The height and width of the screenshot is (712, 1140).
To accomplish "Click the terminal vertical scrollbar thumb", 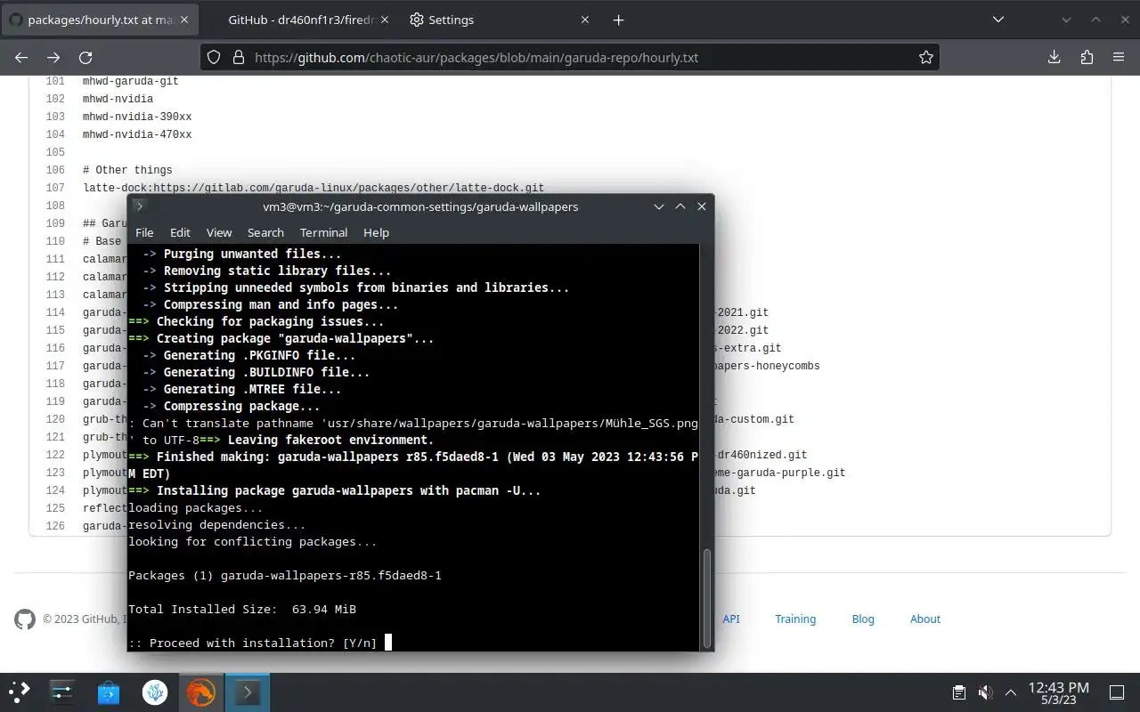I will [708, 598].
